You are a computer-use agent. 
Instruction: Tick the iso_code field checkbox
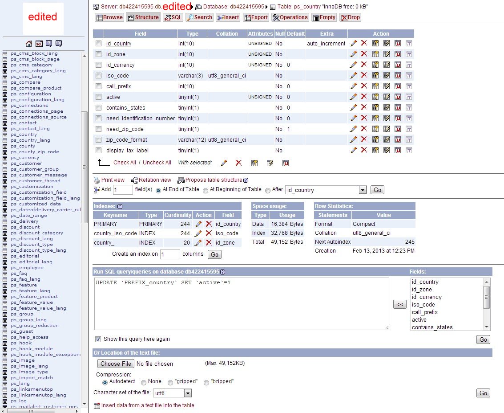[99, 76]
